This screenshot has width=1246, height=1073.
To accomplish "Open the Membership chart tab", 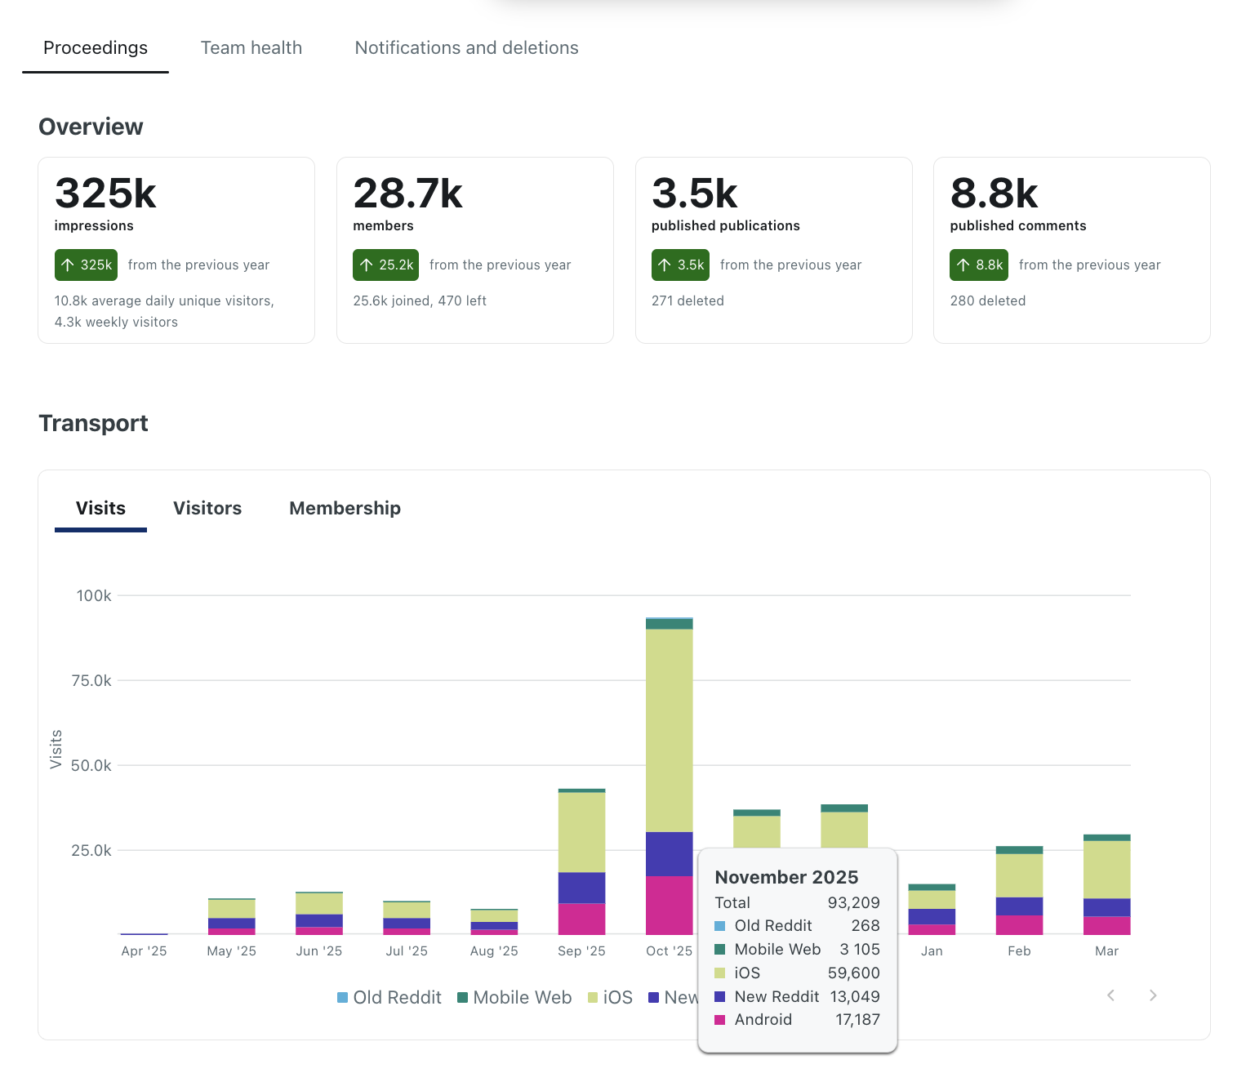I will [x=345, y=508].
